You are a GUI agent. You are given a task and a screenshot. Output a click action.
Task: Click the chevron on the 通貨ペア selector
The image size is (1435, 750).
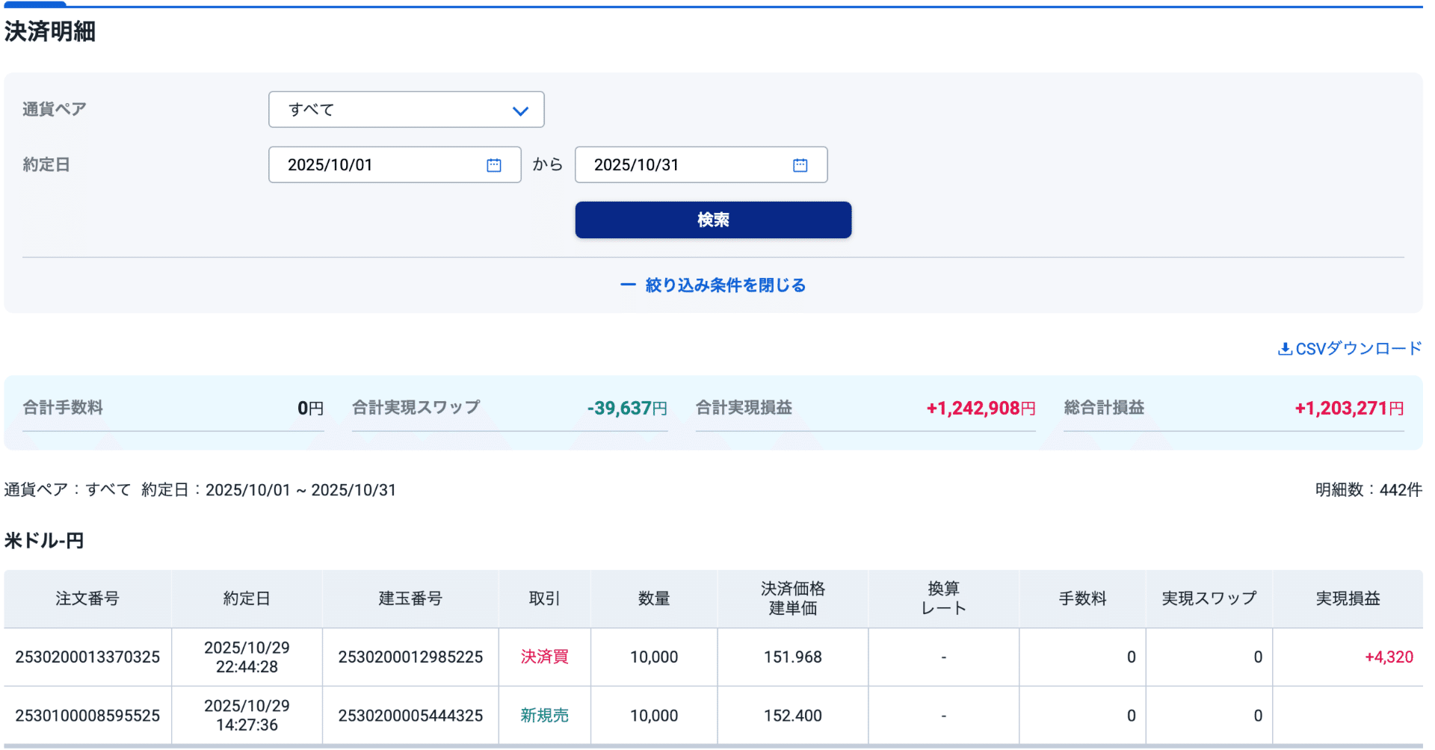520,109
